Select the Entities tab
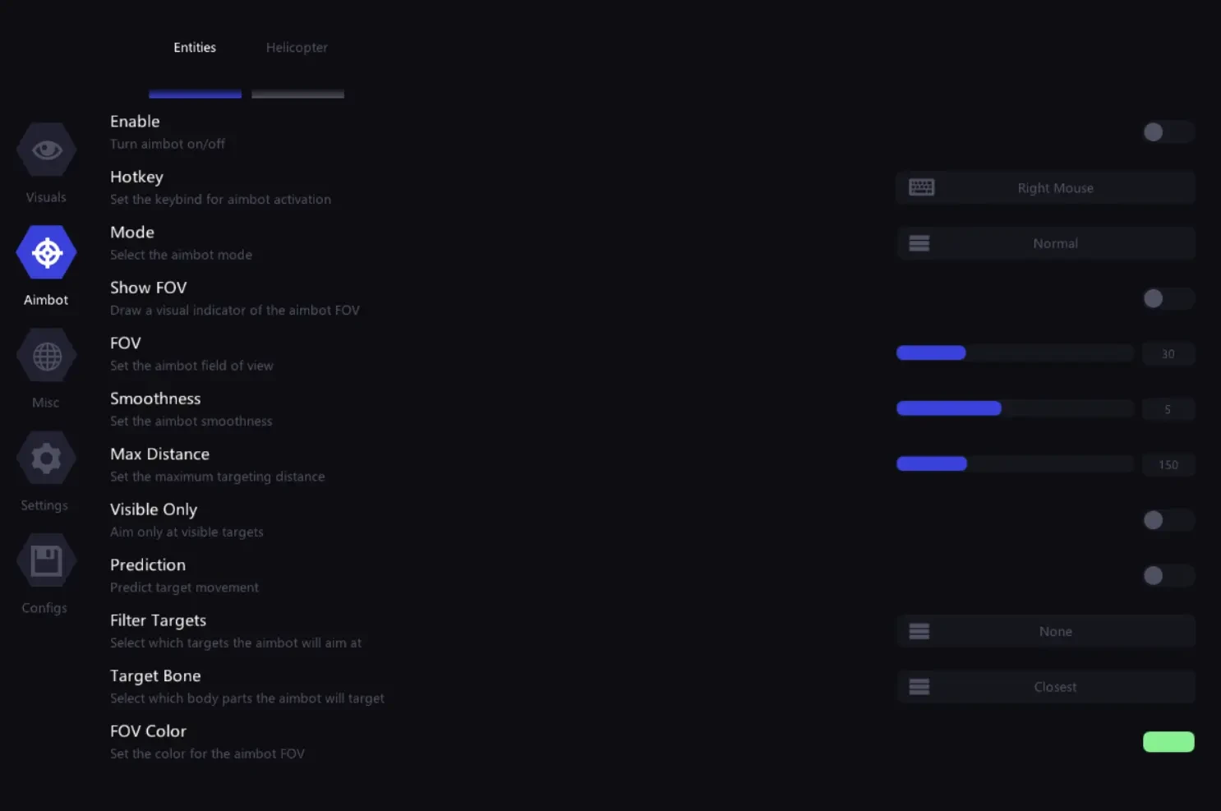The height and width of the screenshot is (811, 1221). 195,48
